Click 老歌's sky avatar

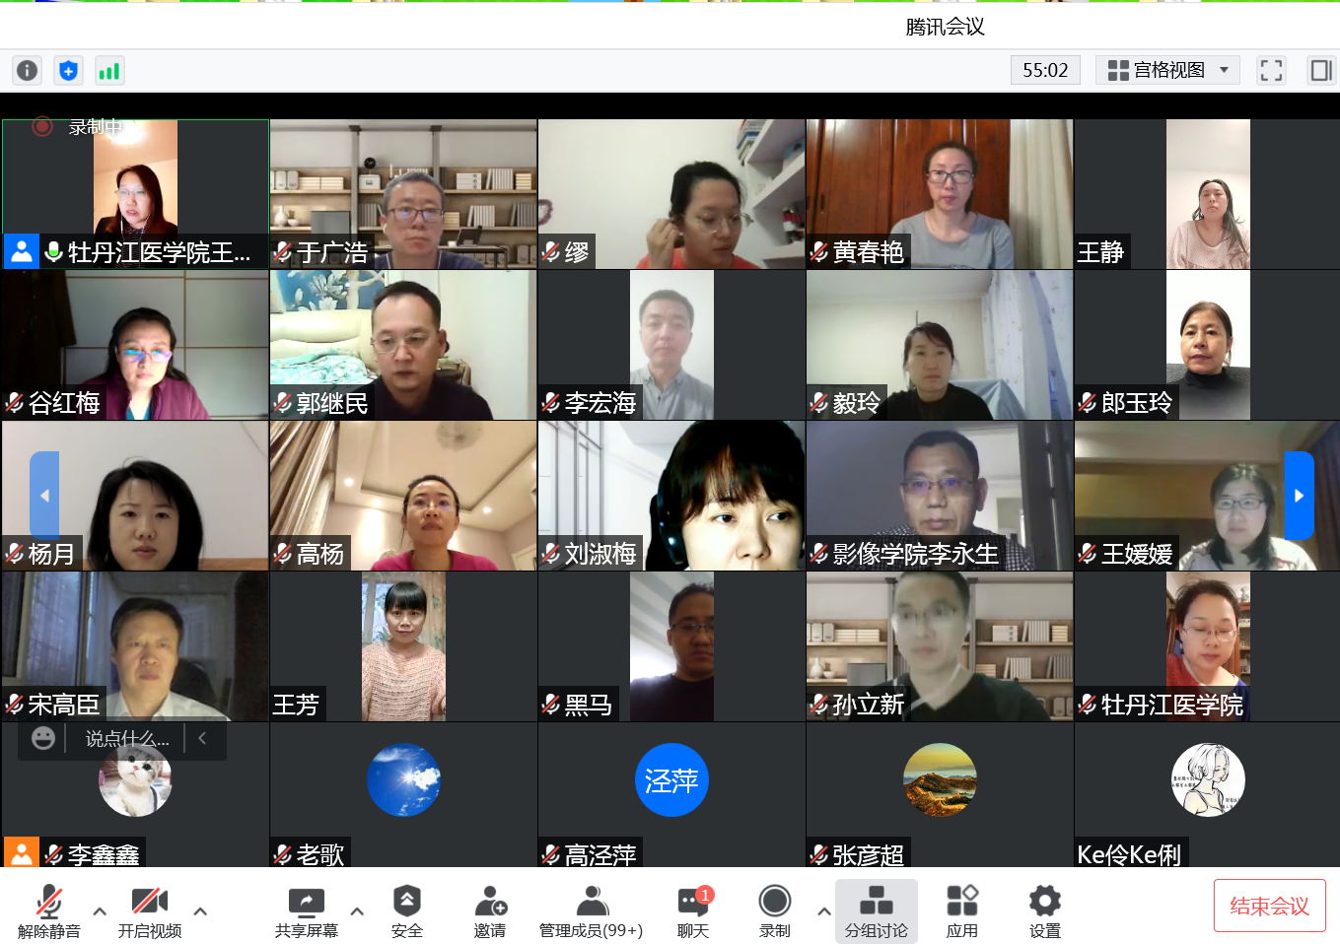403,779
